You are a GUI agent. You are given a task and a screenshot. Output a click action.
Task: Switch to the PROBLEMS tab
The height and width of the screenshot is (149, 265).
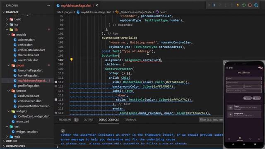[65, 120]
